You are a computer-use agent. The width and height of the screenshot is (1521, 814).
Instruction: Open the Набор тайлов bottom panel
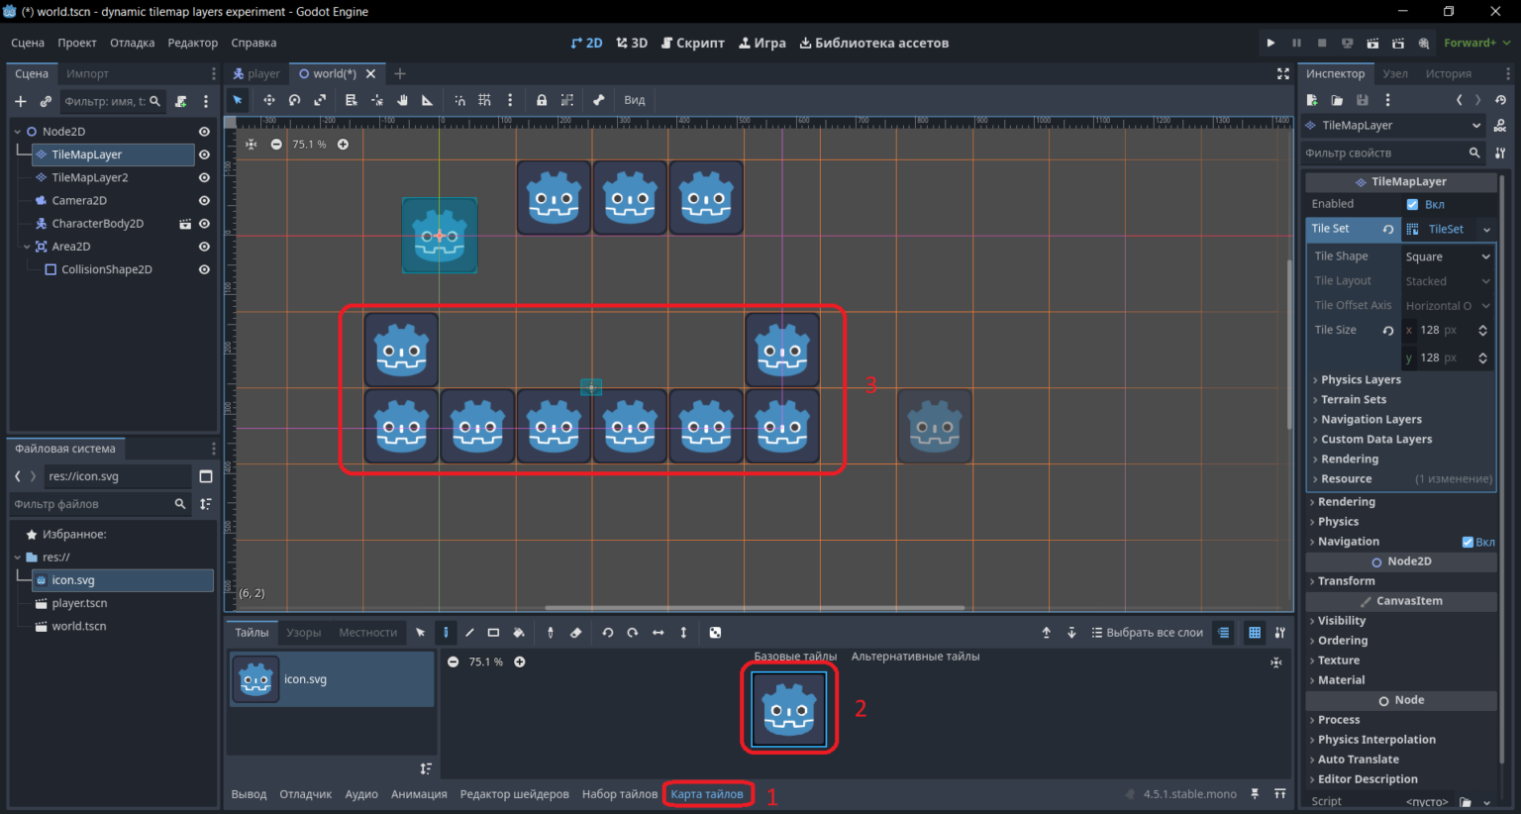click(619, 794)
